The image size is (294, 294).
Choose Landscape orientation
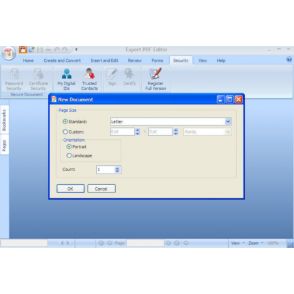tap(69, 155)
